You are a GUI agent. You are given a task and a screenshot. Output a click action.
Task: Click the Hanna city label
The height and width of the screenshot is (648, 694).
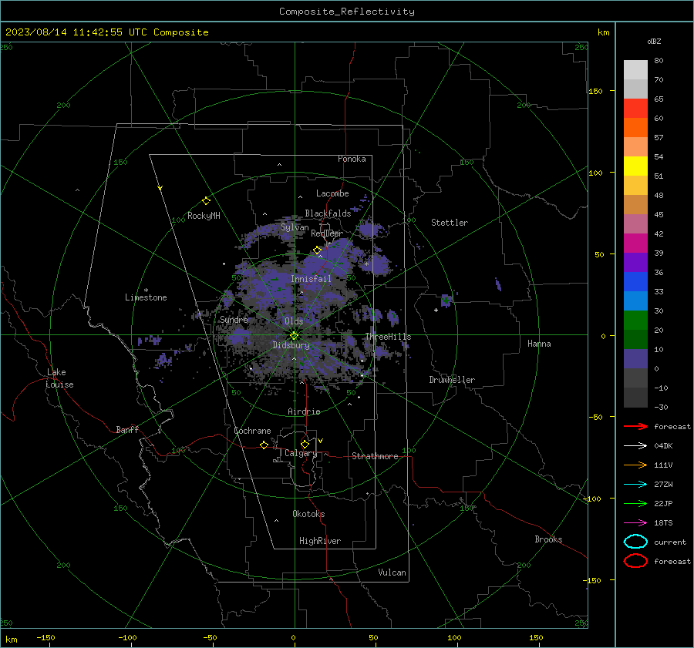pyautogui.click(x=539, y=344)
